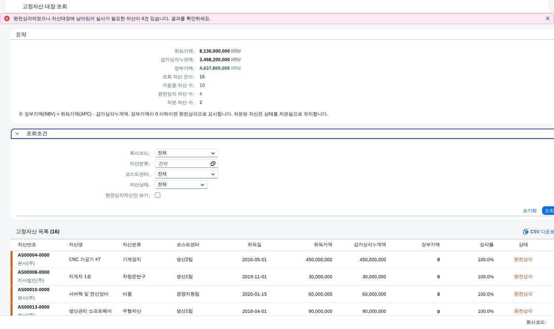Open the 회사코드 dropdown
554x329 pixels.
coord(186,153)
